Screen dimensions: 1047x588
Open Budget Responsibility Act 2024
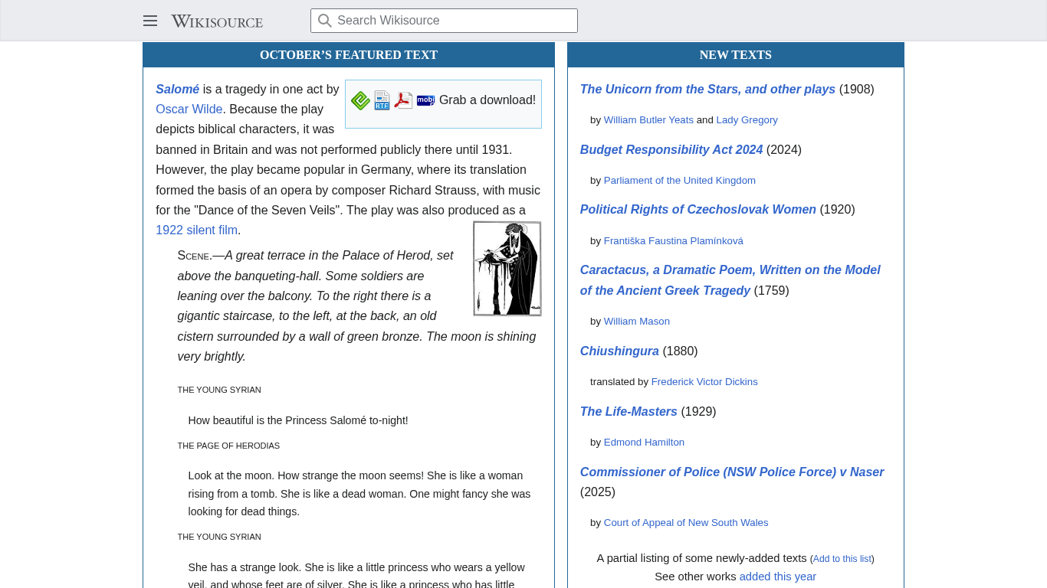[671, 150]
